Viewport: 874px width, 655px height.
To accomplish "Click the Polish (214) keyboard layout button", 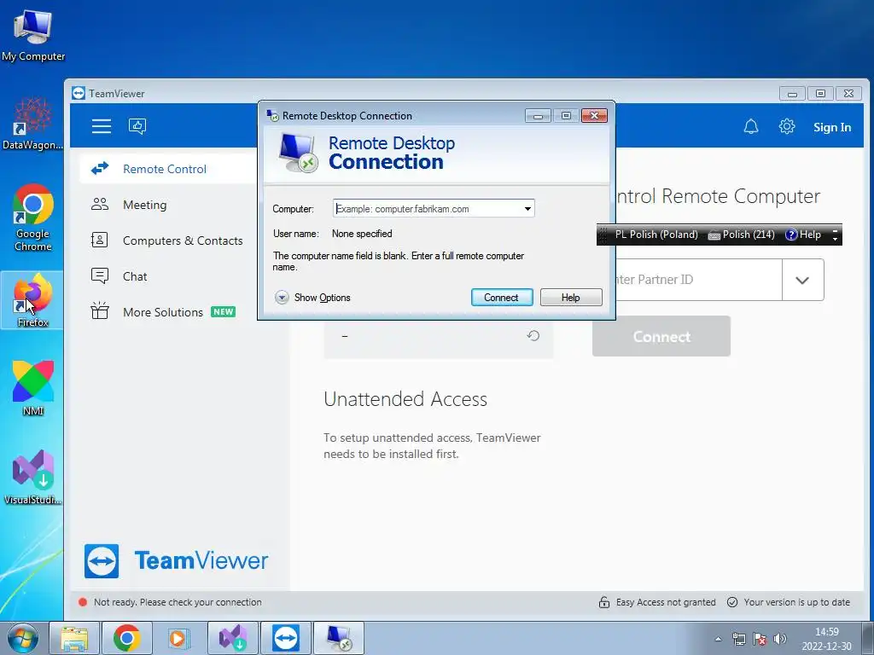I will 742,235.
